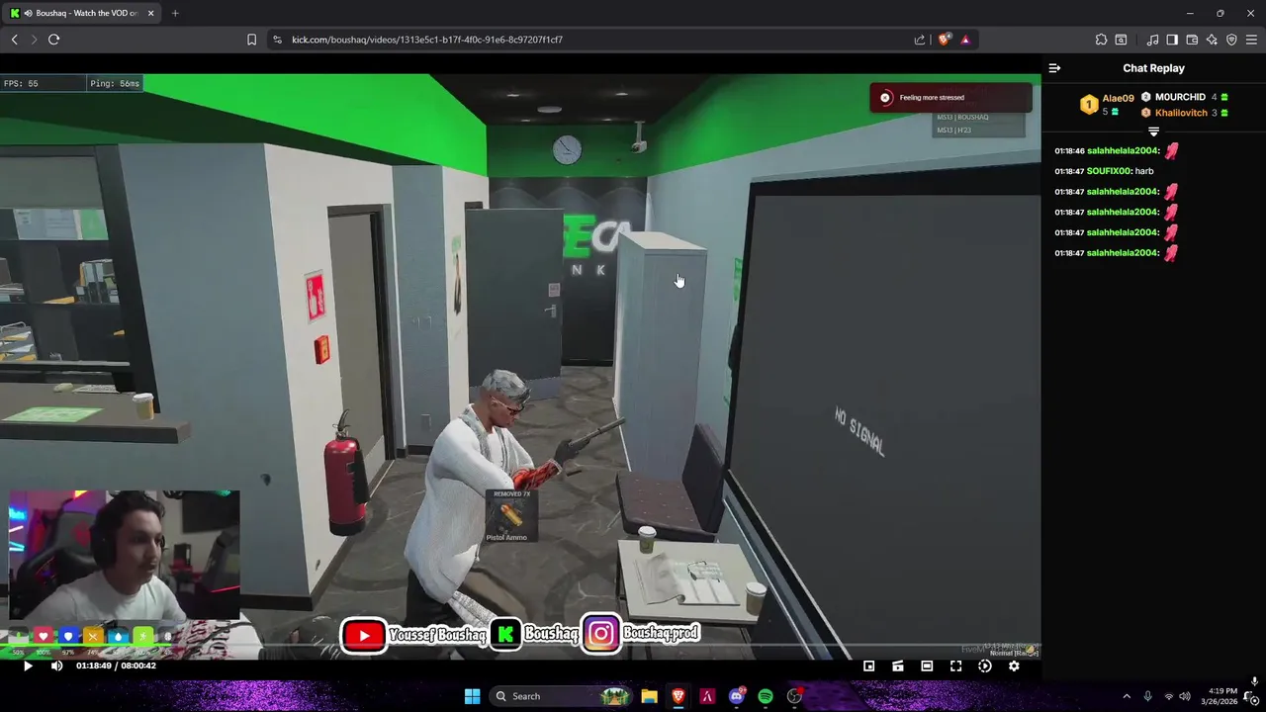Collapse the Chat Replay panel
Image resolution: width=1266 pixels, height=712 pixels.
point(1054,68)
